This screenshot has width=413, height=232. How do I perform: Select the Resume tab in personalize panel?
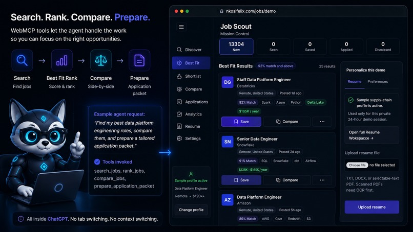click(x=355, y=81)
